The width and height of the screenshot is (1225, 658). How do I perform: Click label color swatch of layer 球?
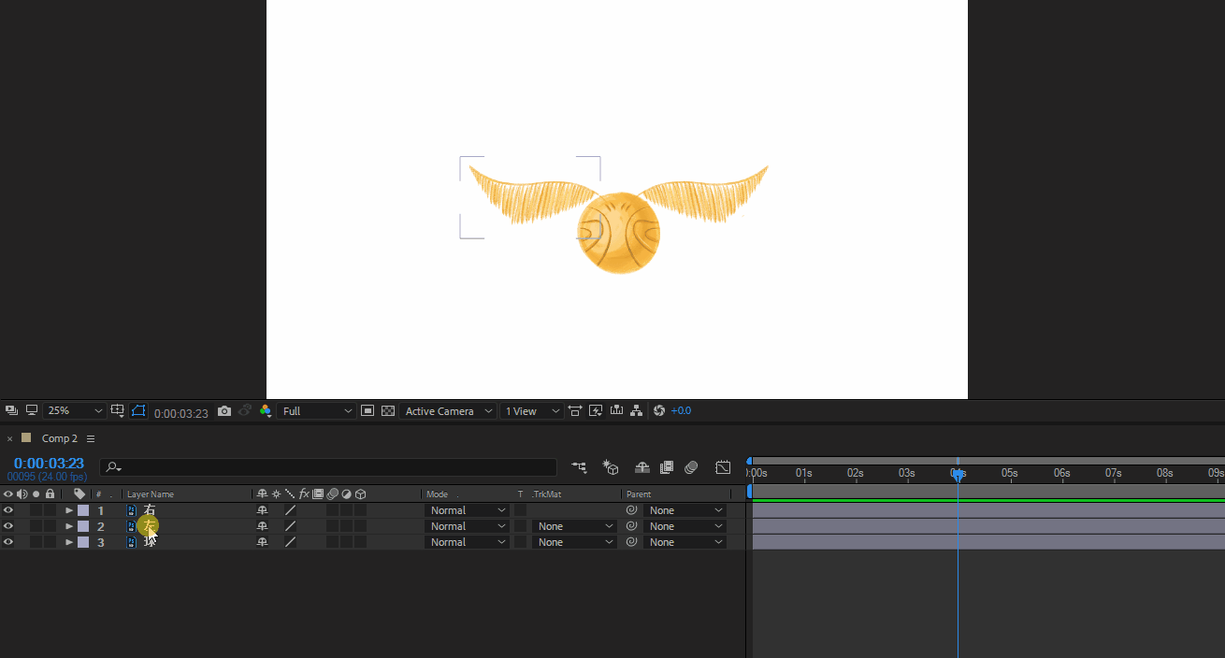83,542
